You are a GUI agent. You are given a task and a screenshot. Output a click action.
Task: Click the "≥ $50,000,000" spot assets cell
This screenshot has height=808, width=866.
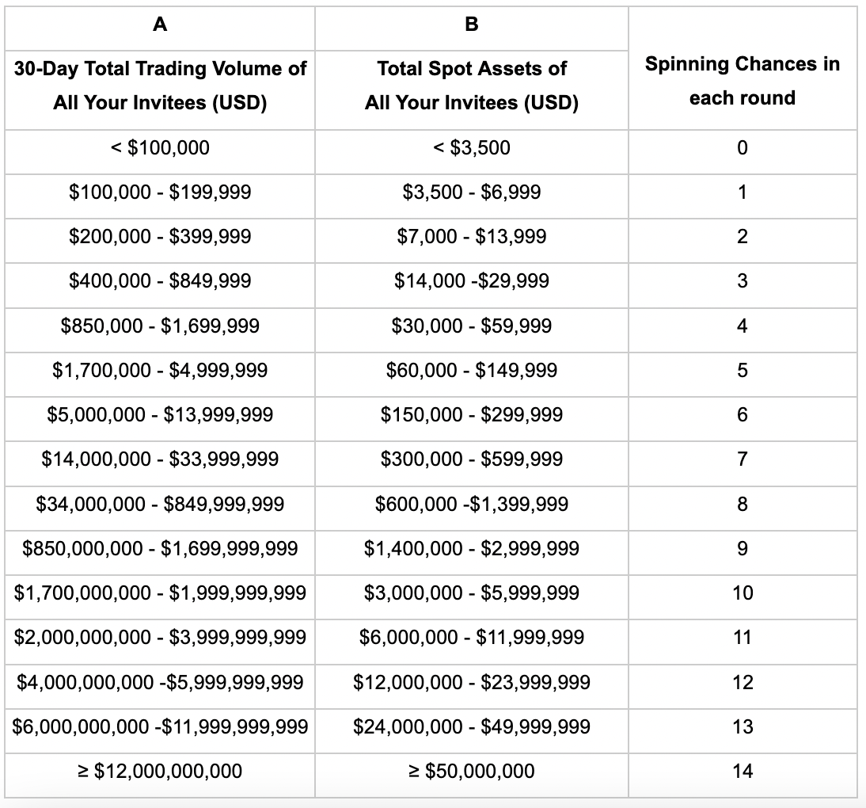tap(471, 771)
